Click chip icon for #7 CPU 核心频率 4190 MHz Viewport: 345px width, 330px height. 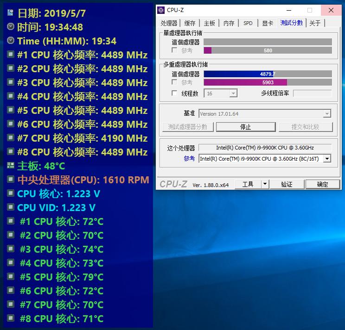(11, 137)
